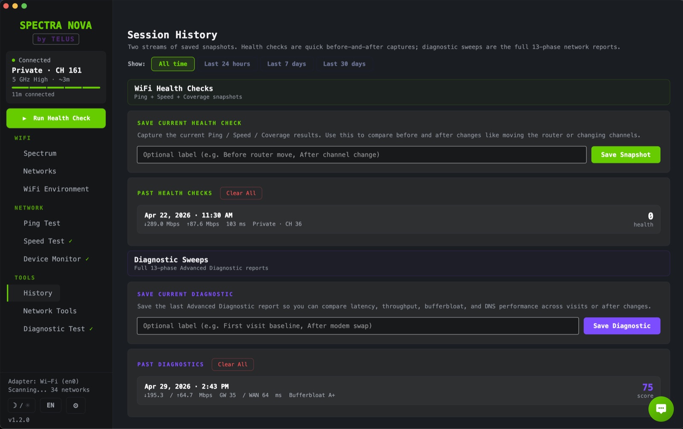Click the WiFi Health Checks header
The image size is (683, 429).
tap(399, 92)
